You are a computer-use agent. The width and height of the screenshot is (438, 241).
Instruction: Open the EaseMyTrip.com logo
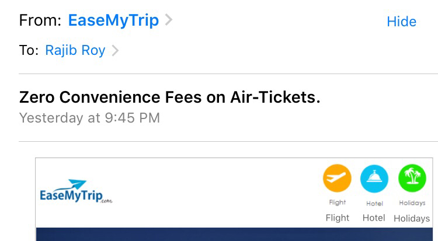coord(75,192)
